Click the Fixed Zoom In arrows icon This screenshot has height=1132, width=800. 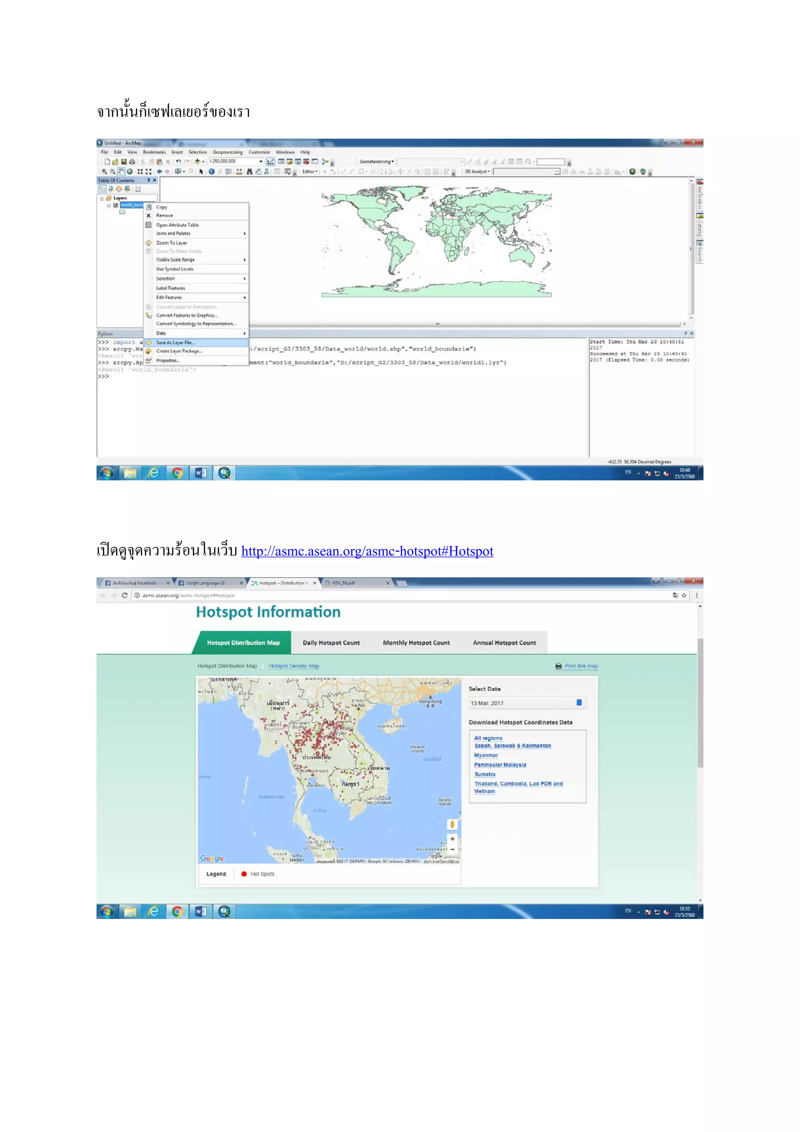click(x=140, y=172)
